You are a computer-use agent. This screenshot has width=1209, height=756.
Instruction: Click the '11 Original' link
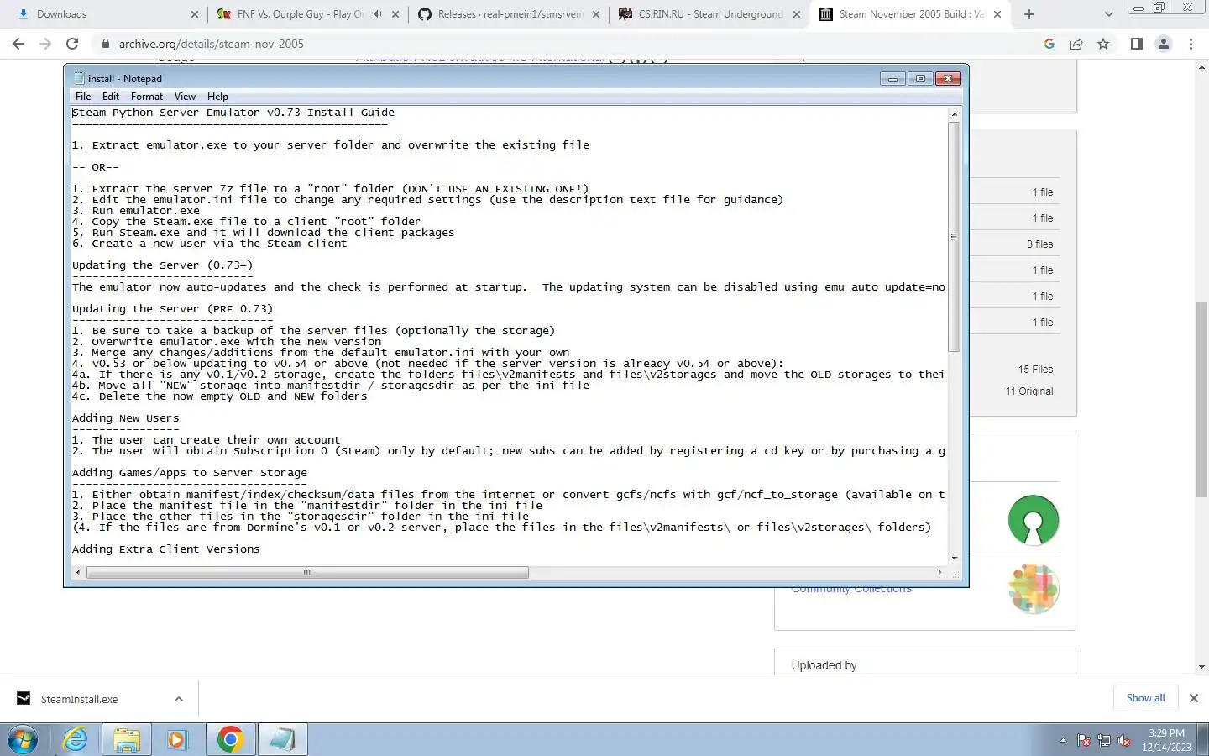pos(1029,391)
